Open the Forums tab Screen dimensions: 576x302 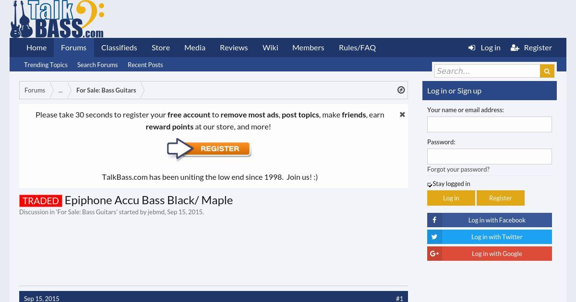pyautogui.click(x=74, y=47)
